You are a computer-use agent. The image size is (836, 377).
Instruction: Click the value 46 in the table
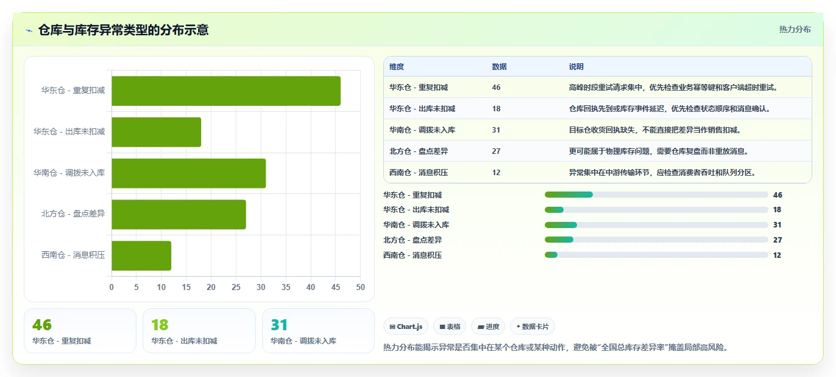(496, 88)
